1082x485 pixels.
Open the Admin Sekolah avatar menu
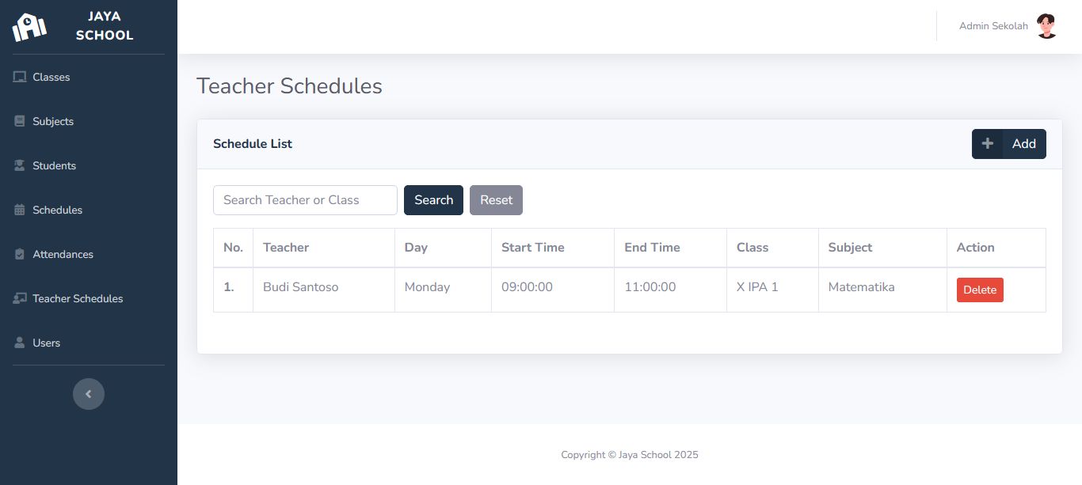[1047, 26]
